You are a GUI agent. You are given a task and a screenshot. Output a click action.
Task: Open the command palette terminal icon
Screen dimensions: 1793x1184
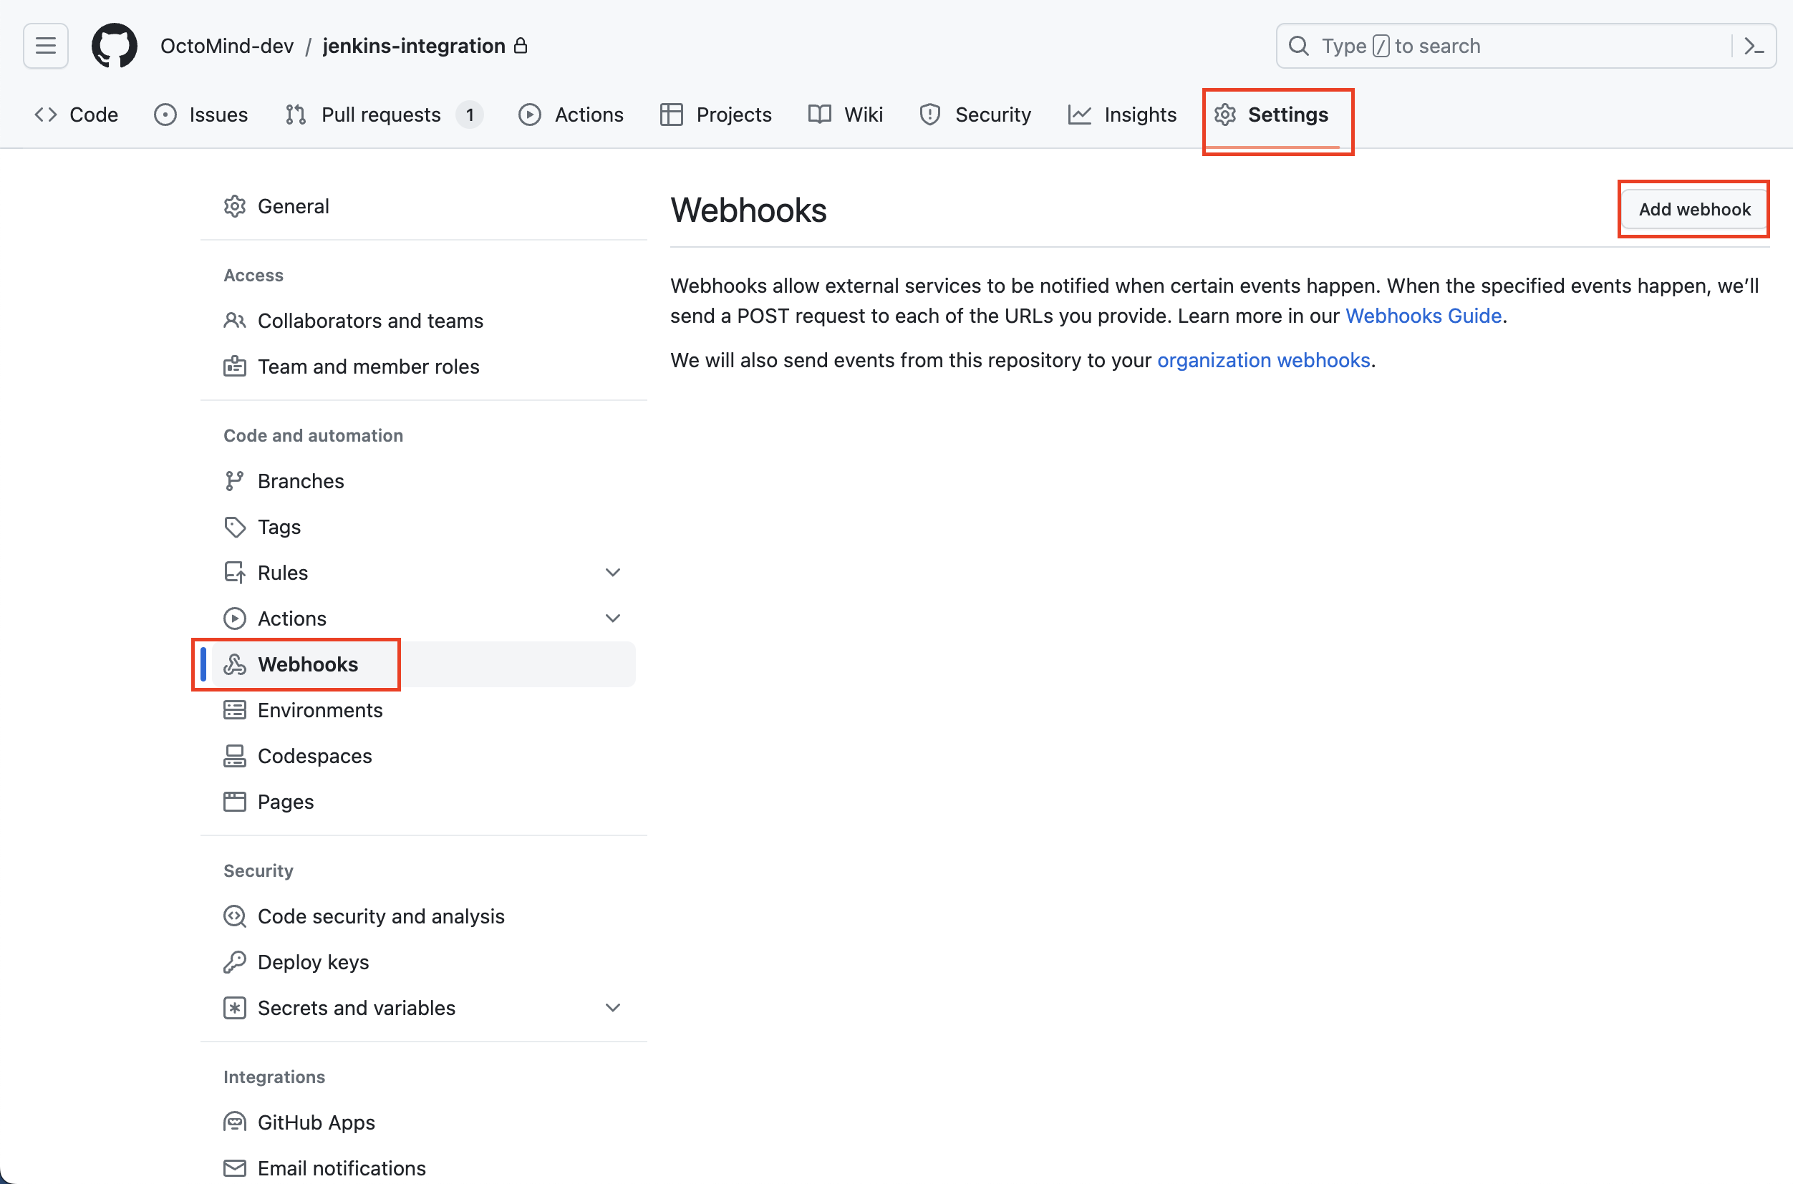pos(1754,45)
